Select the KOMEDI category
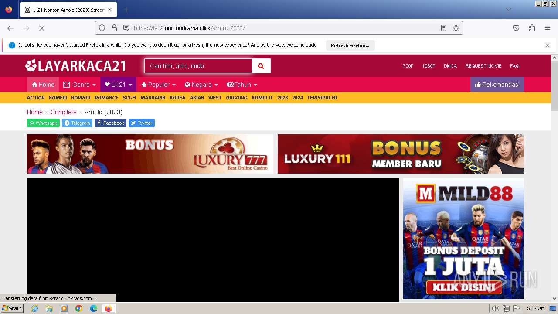 pos(58,98)
